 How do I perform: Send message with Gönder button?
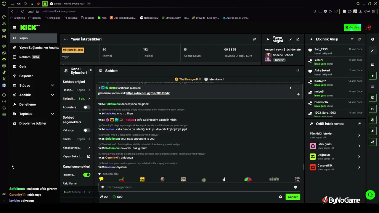point(293,197)
